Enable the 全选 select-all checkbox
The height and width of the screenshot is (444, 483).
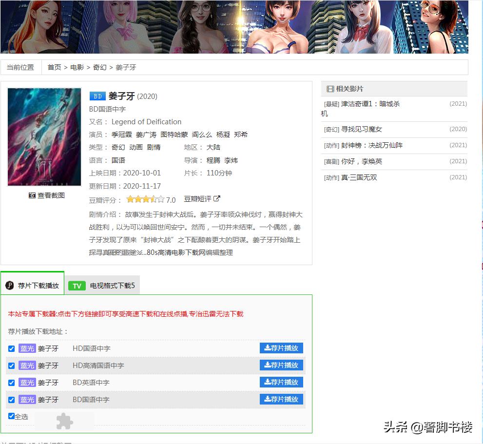tap(11, 416)
